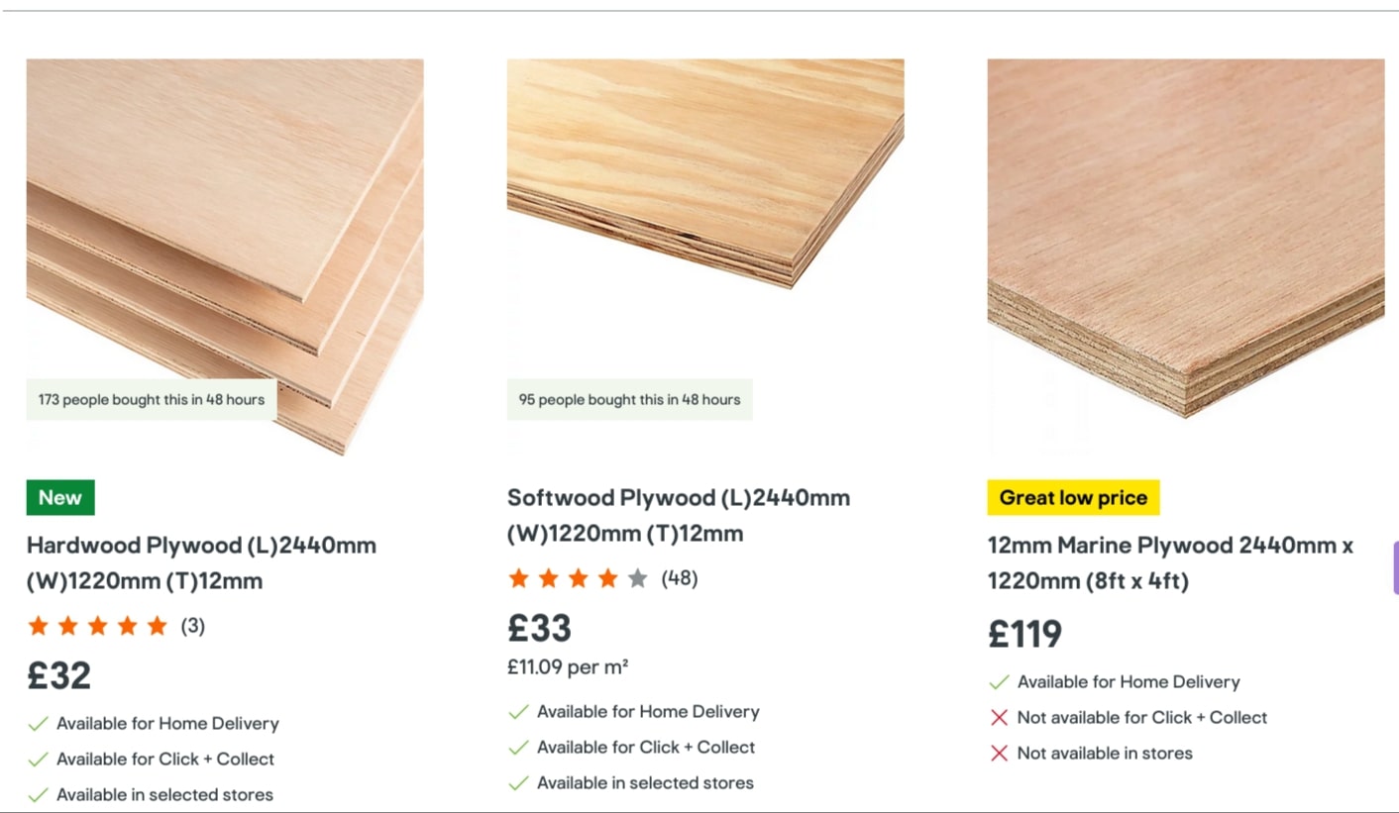
Task: Open the (48) reviews count link
Action: coord(679,578)
